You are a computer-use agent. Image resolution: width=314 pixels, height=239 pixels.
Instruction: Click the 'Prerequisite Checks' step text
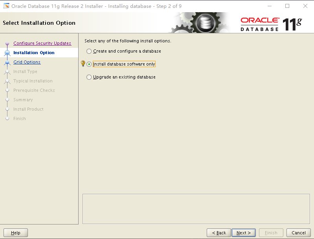coord(34,90)
